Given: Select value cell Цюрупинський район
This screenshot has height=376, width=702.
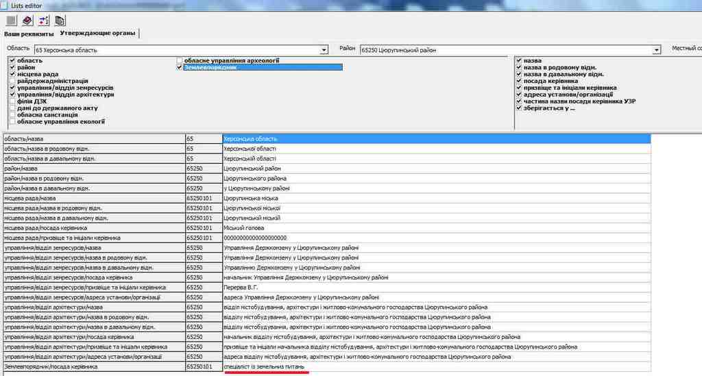Looking at the screenshot, I should [x=437, y=168].
